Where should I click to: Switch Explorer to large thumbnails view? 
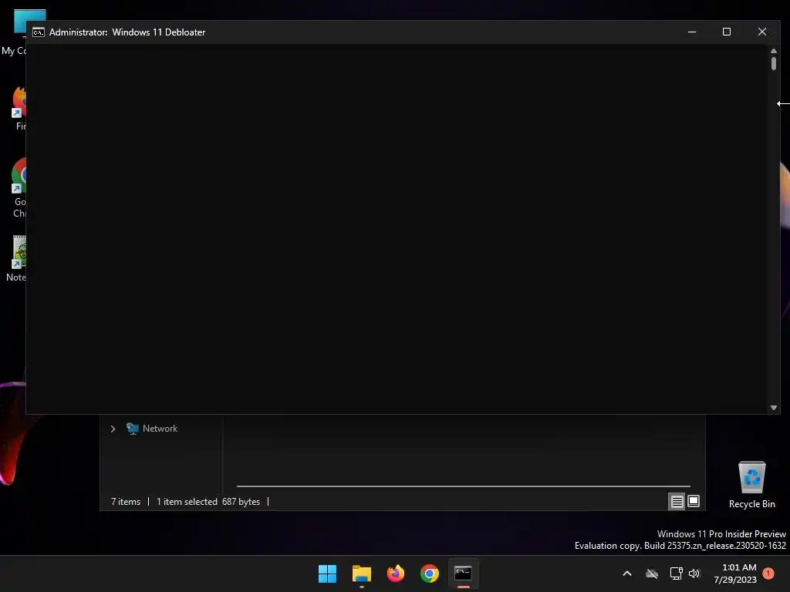coord(694,501)
